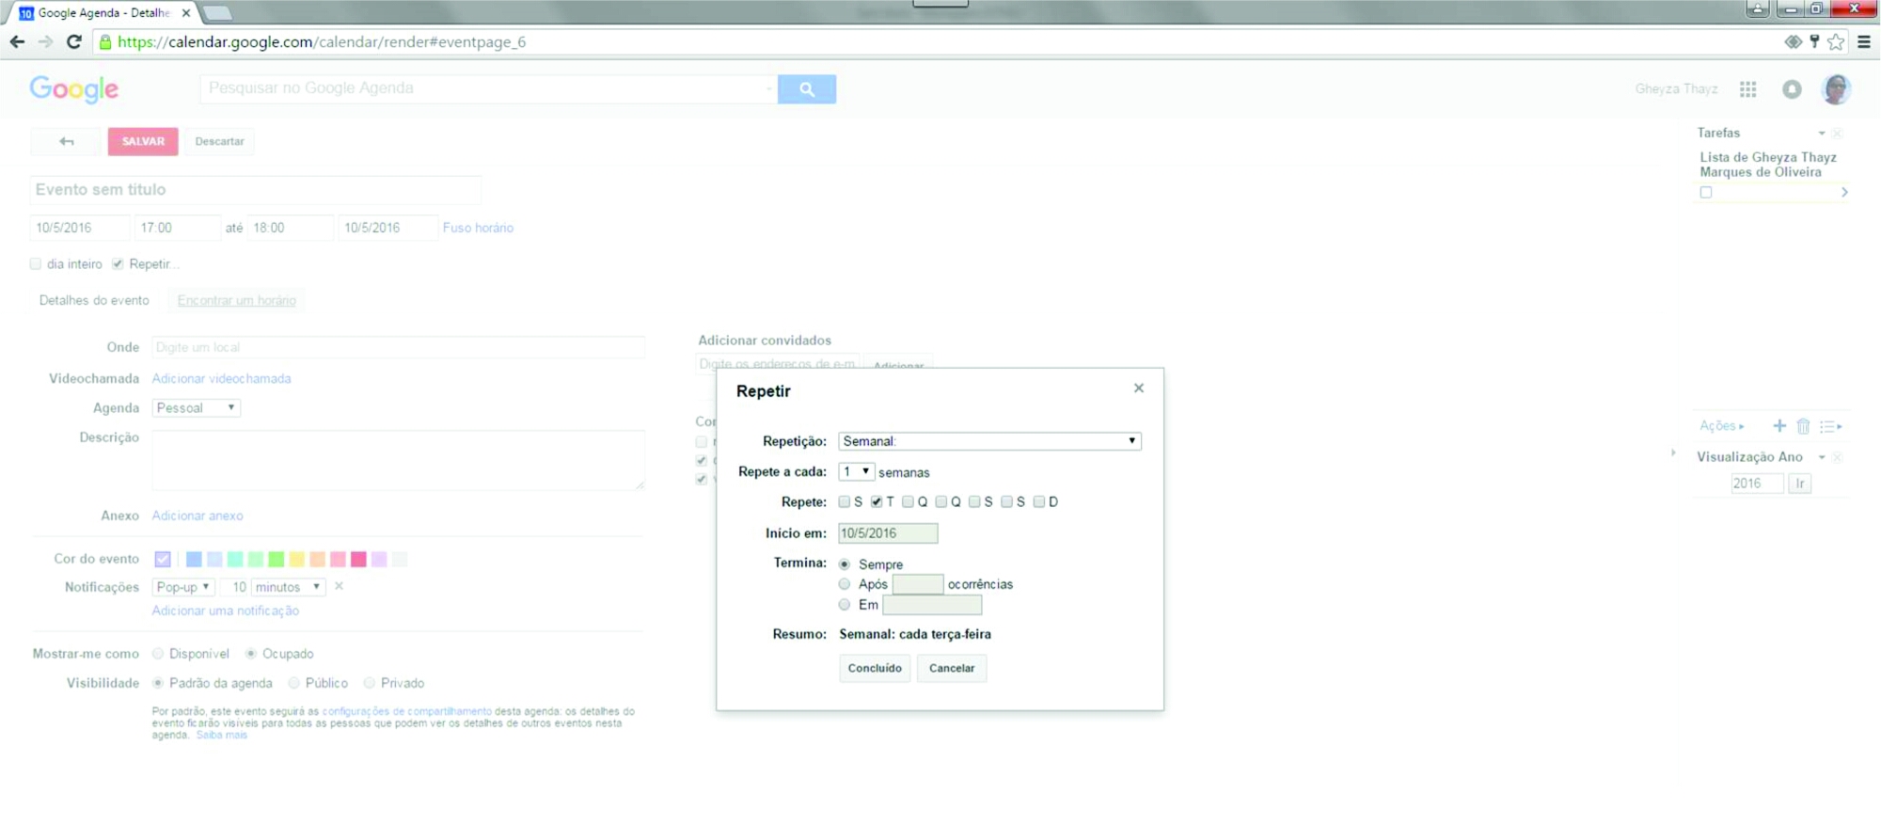Select the Detalhes do evento tab

[94, 301]
